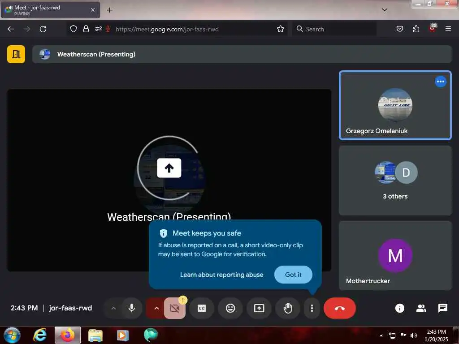Open Learn about reporting abuse link

click(x=221, y=275)
